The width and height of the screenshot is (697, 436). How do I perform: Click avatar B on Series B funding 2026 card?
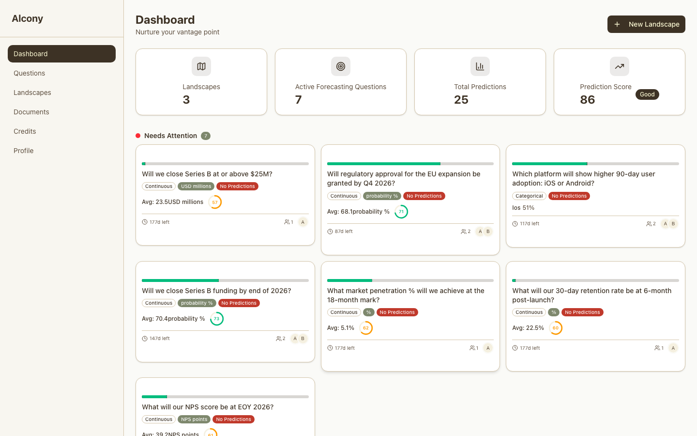click(303, 339)
